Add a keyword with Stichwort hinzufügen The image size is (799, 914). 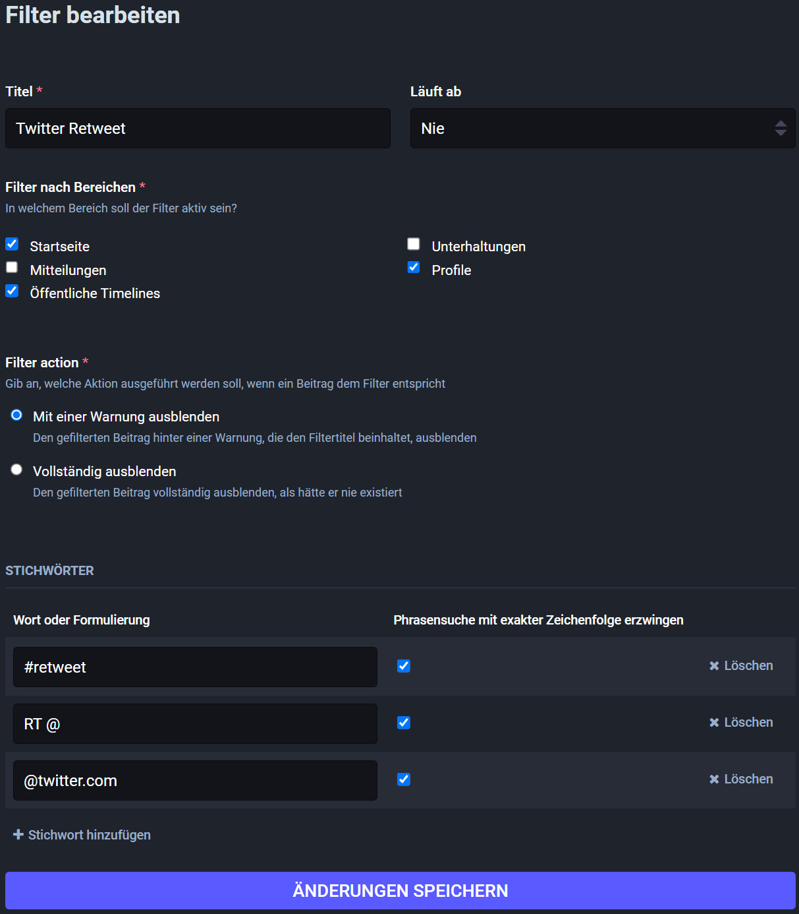coord(82,835)
